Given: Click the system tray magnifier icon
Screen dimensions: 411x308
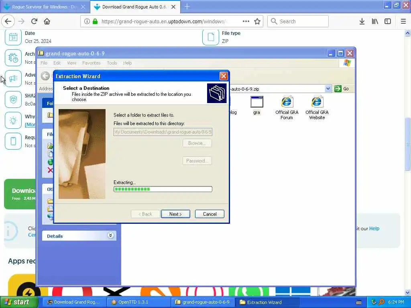Looking at the screenshot, I should [381, 302].
